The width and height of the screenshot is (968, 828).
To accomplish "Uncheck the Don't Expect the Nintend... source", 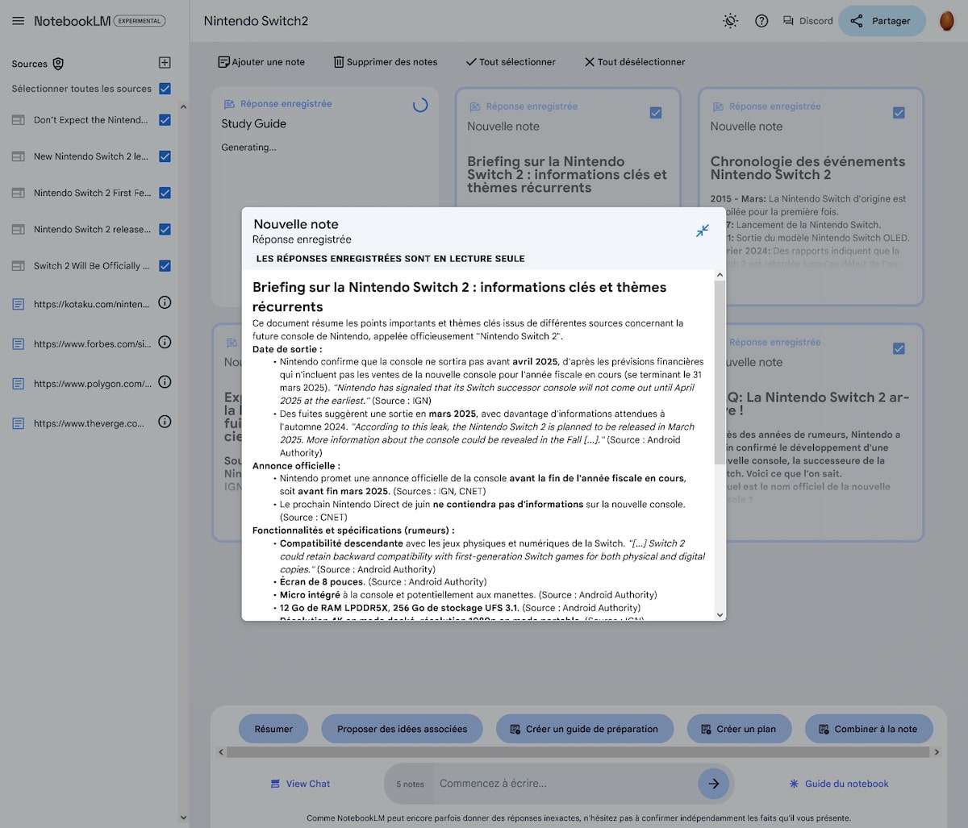I will click(165, 120).
